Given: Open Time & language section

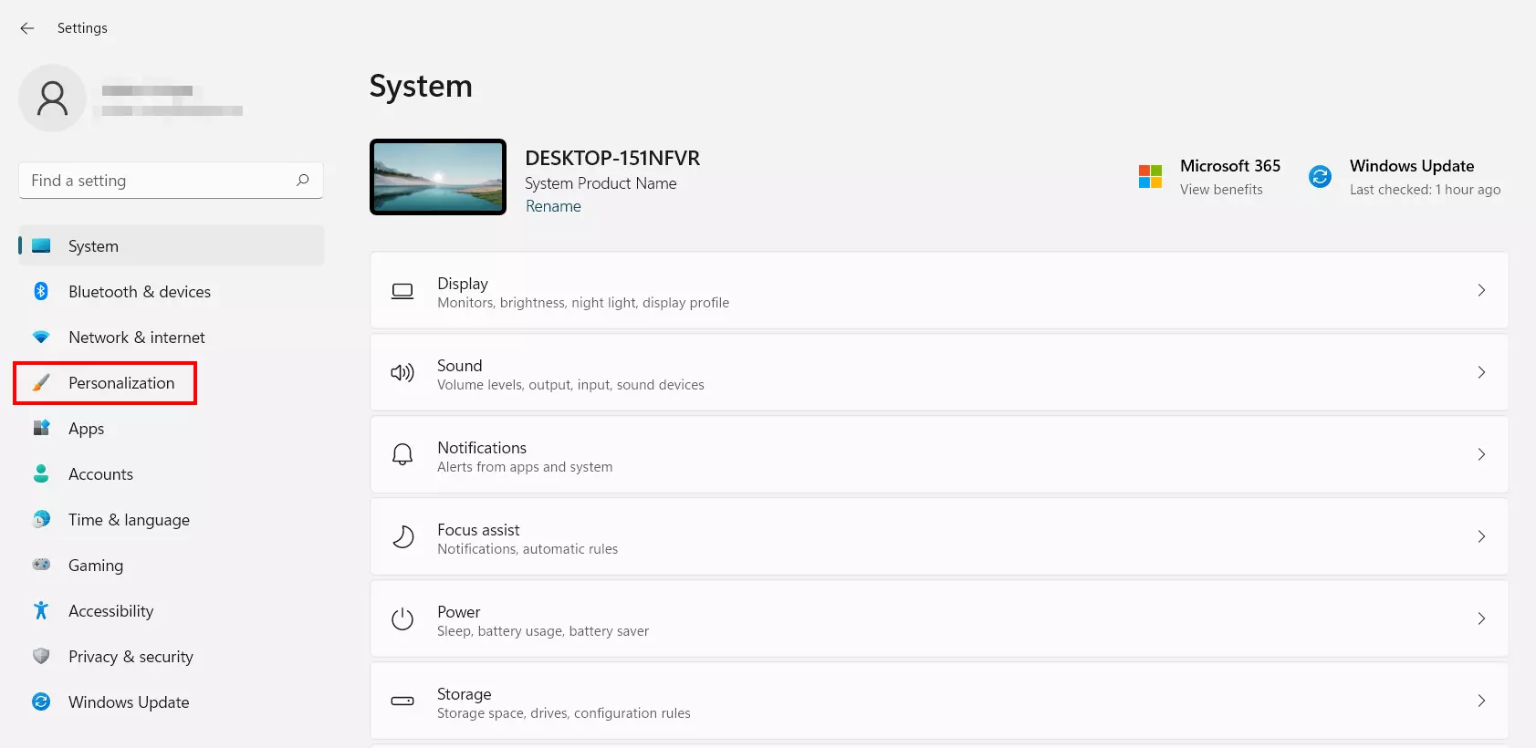Looking at the screenshot, I should tap(171, 519).
